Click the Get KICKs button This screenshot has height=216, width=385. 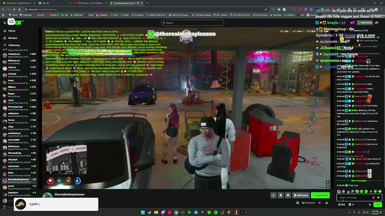[x=365, y=23]
